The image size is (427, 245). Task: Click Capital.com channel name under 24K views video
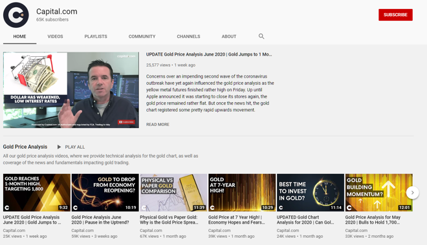pyautogui.click(x=288, y=230)
